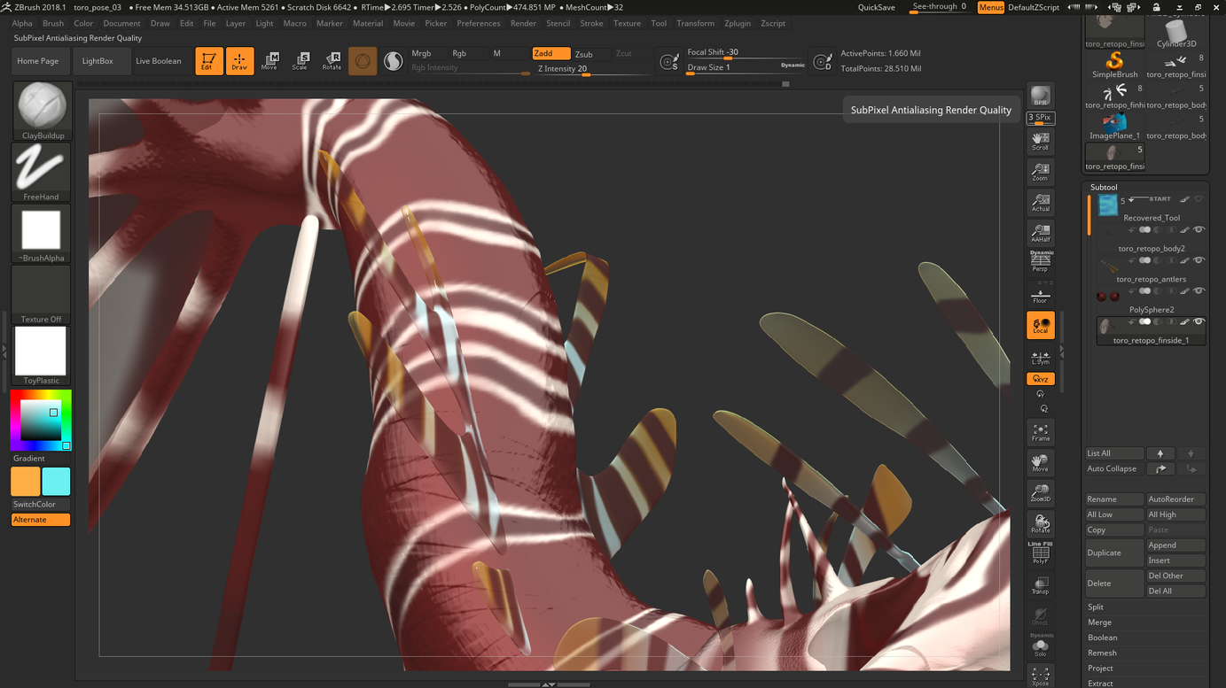Toggle PolyF line fill display
1226x688 pixels.
[1040, 553]
